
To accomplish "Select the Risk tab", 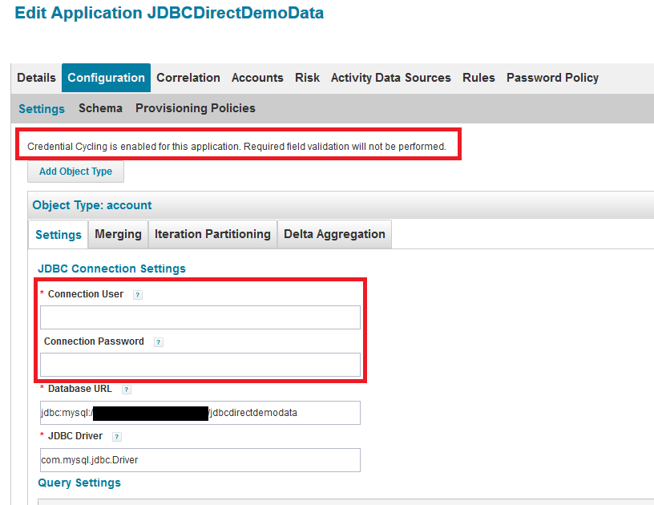I will click(x=307, y=78).
